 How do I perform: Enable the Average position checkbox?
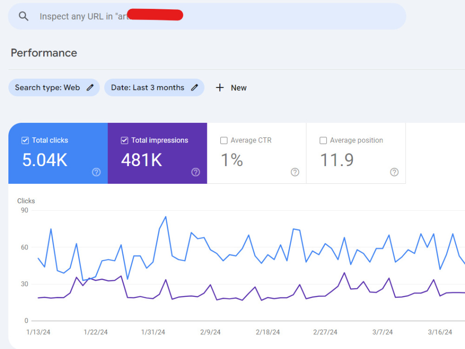coord(323,141)
